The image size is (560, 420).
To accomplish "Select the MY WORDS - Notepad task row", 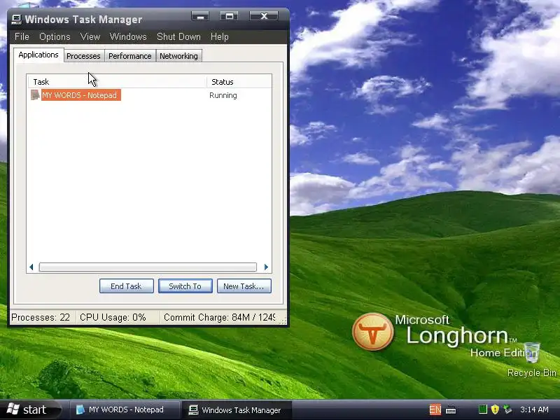I will coord(149,95).
